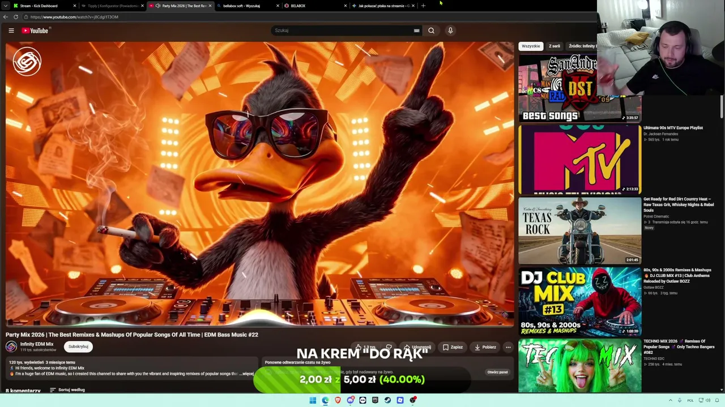Go to the YouTube home logo
This screenshot has height=407, width=725.
[x=35, y=31]
